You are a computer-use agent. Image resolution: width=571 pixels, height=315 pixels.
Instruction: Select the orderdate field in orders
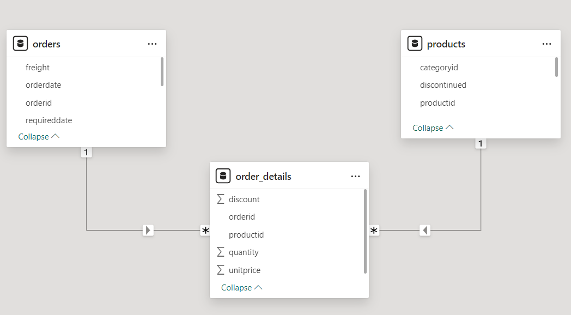[x=43, y=85]
